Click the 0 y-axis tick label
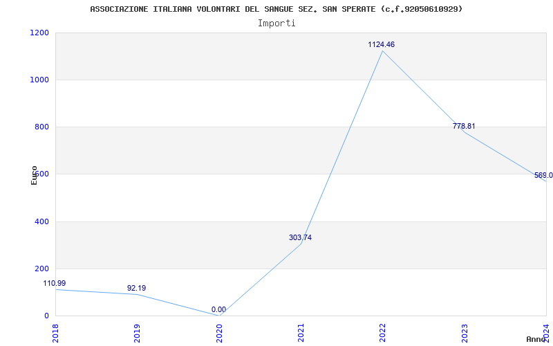Viewport: 553px width, 346px height. click(x=46, y=316)
